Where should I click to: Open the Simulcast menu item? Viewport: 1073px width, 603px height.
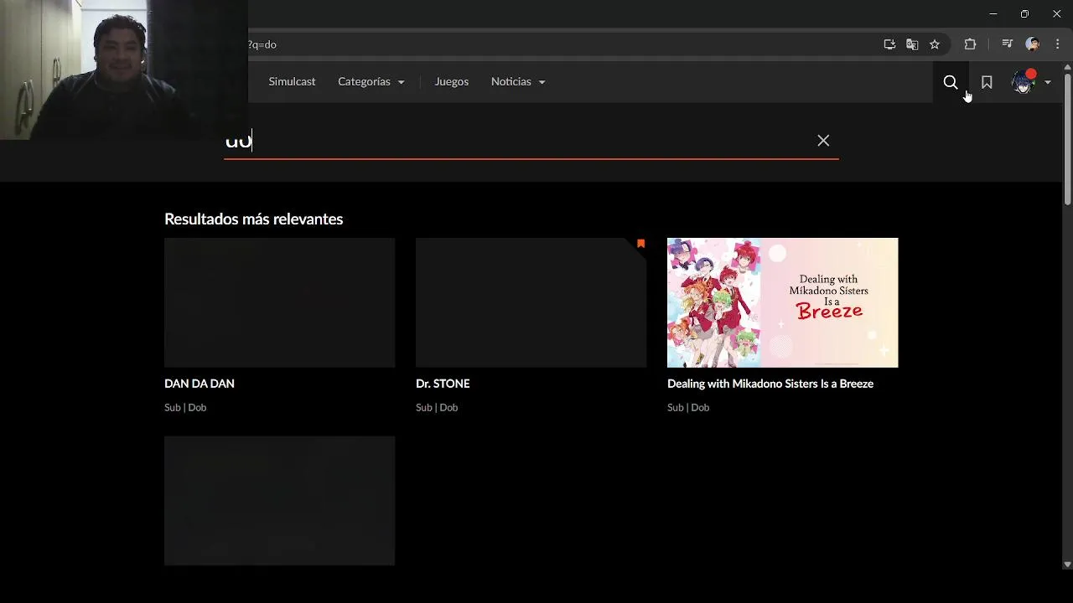click(292, 82)
